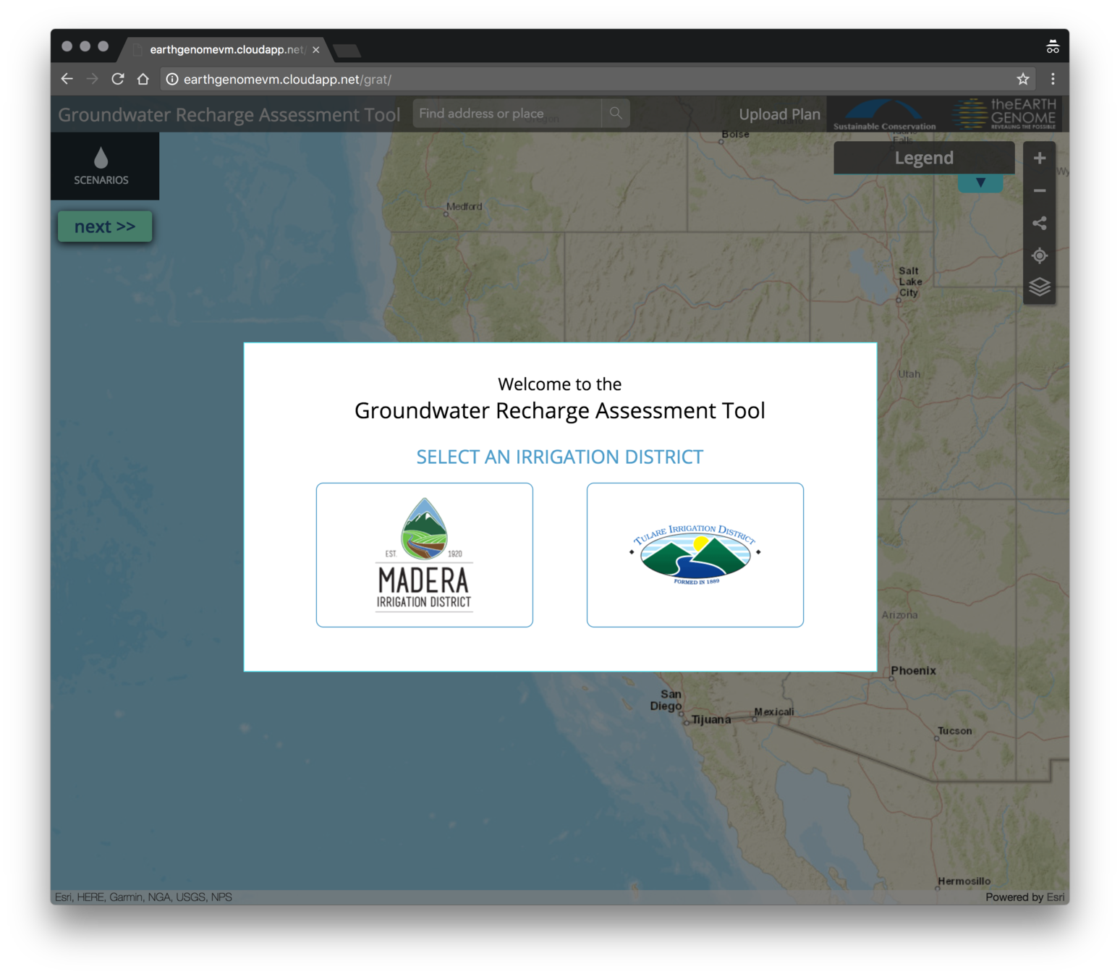The image size is (1120, 977).
Task: Expand the Legend with the down arrow
Action: [980, 183]
